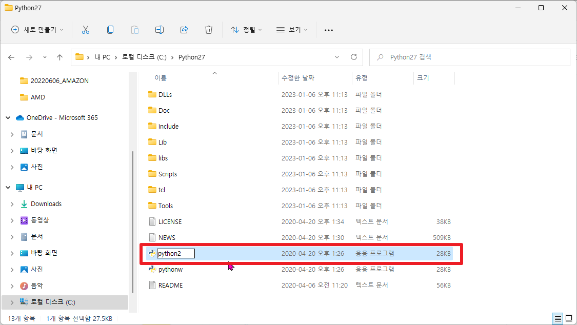Open the 새로 만들기 new item dropdown
The width and height of the screenshot is (577, 325).
point(37,30)
